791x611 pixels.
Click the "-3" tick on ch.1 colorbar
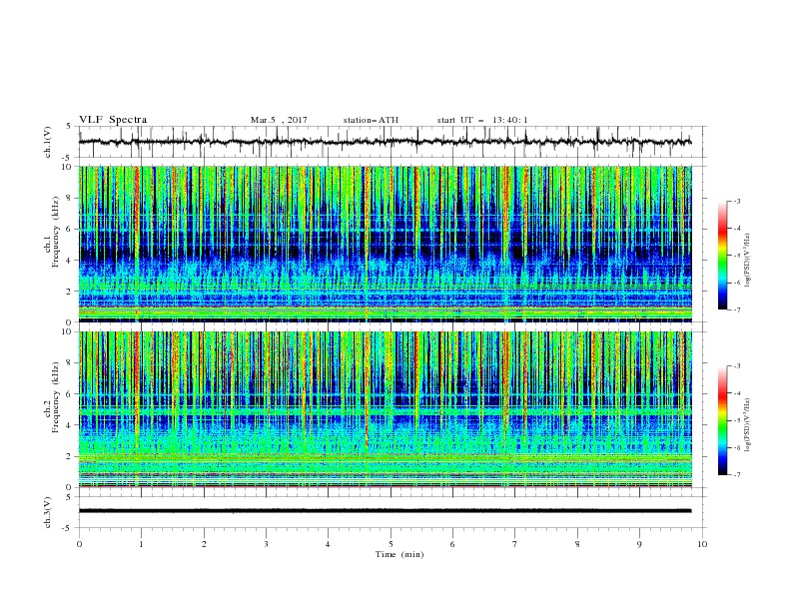737,201
